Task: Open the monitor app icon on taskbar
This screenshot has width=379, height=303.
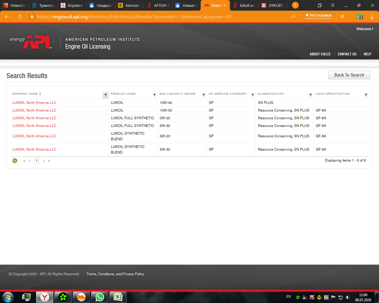Action: pyautogui.click(x=26, y=297)
